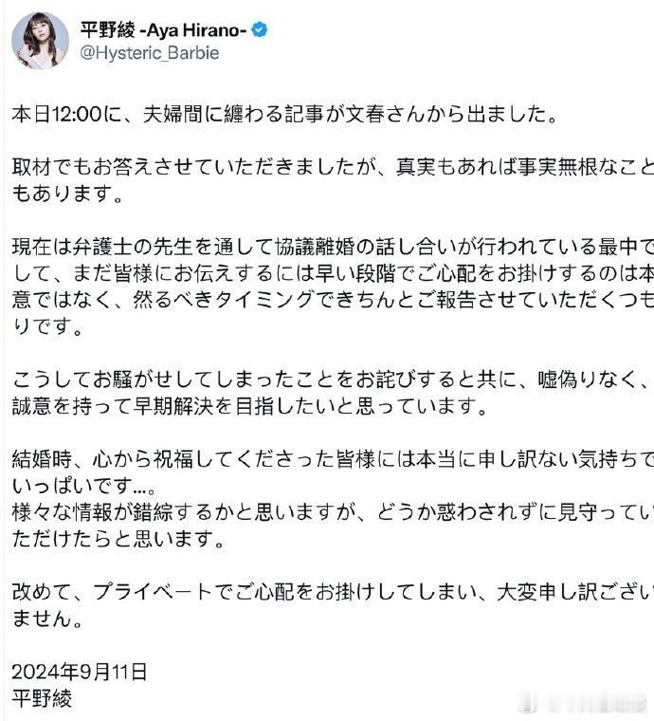This screenshot has width=654, height=721.
Task: Open the 平野綾 -Aya Hirano- display name
Action: click(x=164, y=30)
